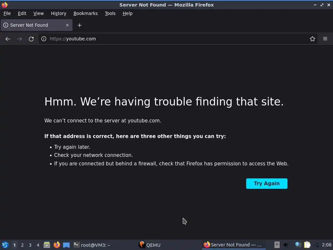Click the firewall permission bullet text
Viewport: 333px width, 250px height.
coord(171,163)
